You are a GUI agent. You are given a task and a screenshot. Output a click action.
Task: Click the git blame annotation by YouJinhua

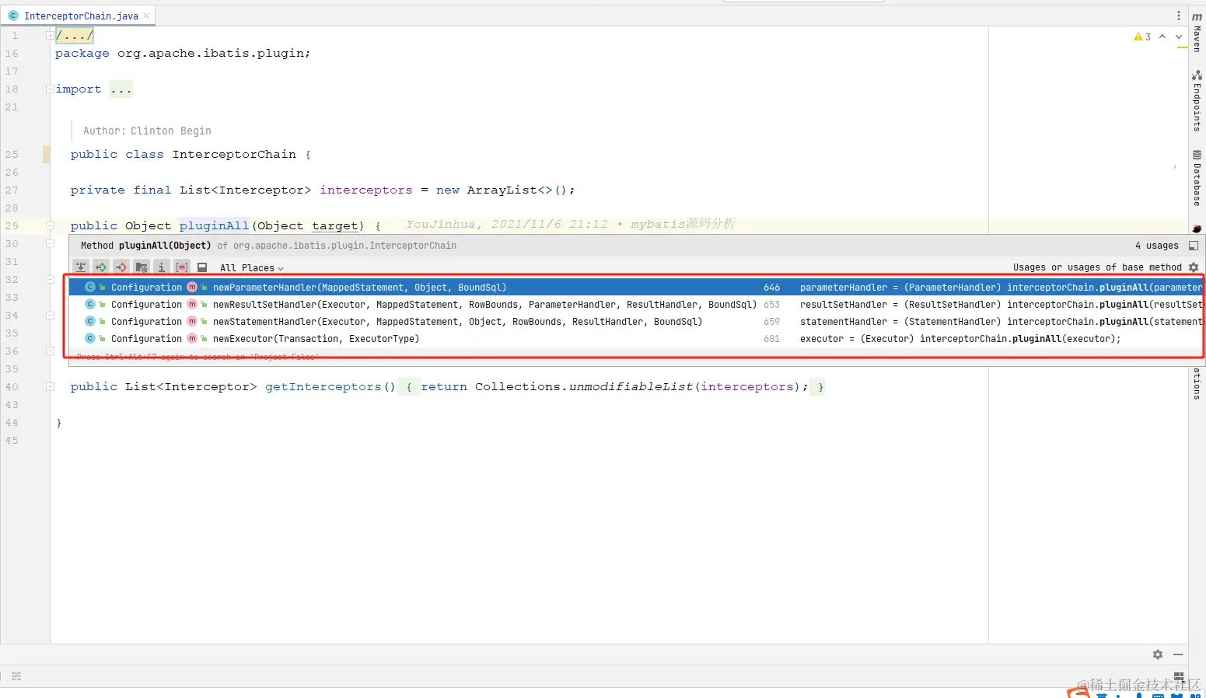[570, 225]
